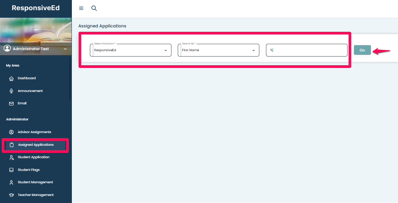Click the Announcement microphone icon
Screen dimensions: 398x203
tap(11, 91)
